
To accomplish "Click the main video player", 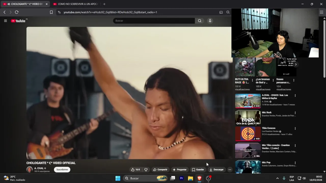I will (x=129, y=93).
